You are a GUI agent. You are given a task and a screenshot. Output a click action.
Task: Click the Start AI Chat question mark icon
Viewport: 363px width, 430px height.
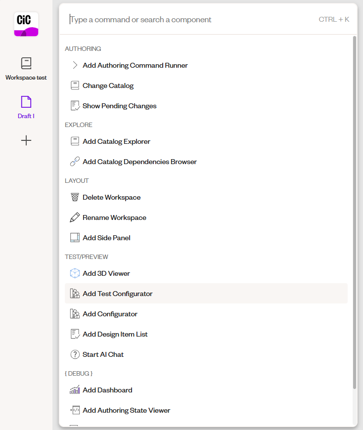pos(75,354)
